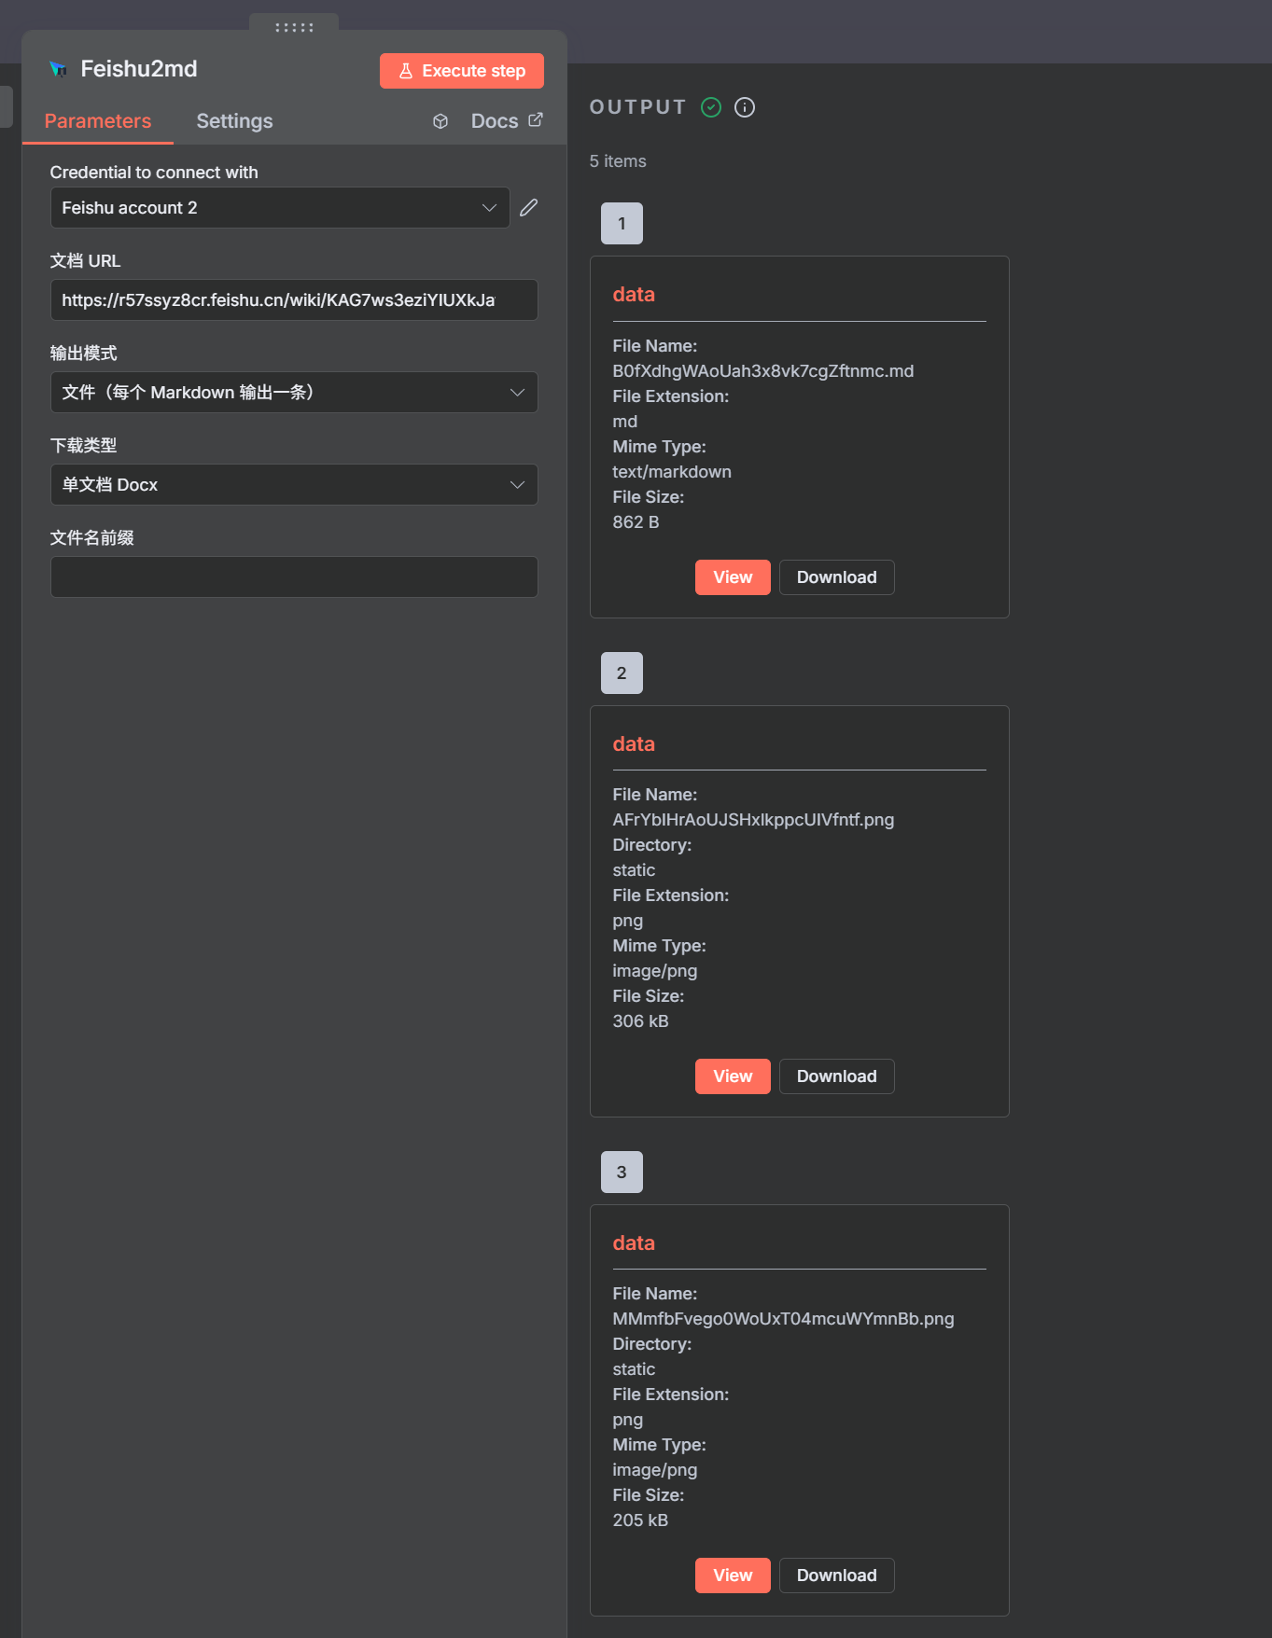Switch to the Settings tab

point(234,121)
